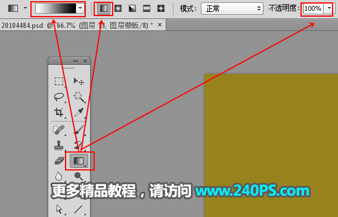The width and height of the screenshot is (338, 217).
Task: Select the Blur tool droplet icon
Action: tap(58, 176)
